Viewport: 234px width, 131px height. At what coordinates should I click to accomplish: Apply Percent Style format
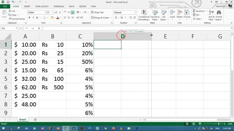(x=122, y=18)
